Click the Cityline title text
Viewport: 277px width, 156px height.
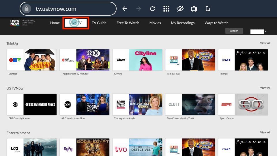point(118,74)
